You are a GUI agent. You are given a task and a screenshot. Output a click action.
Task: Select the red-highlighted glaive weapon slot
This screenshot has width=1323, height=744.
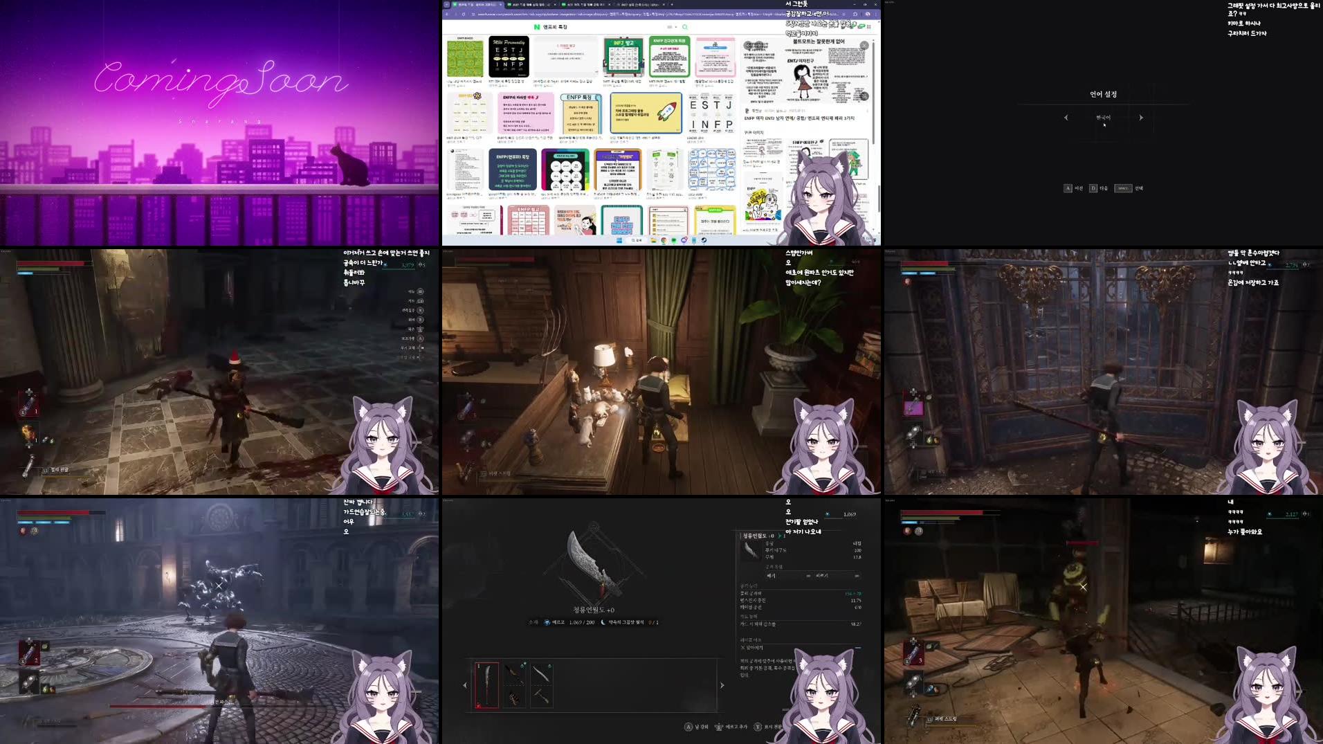(486, 685)
